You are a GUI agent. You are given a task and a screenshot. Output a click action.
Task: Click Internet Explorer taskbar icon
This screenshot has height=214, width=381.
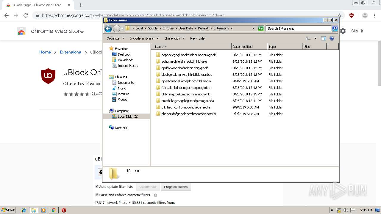tap(24, 210)
